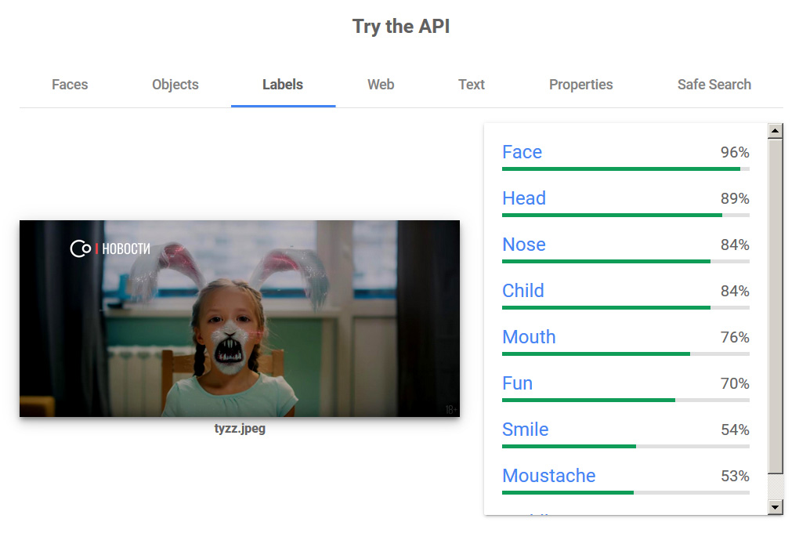Viewport: 799px width, 533px height.
Task: Open the Objects tab
Action: [175, 85]
